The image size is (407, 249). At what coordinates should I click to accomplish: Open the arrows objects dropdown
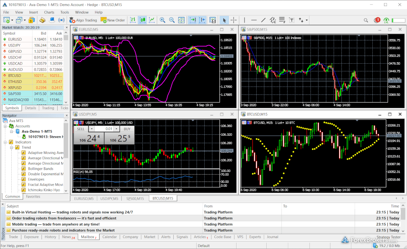pos(307,20)
